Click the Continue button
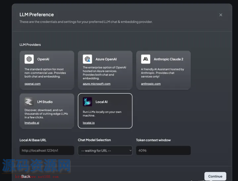The width and height of the screenshot is (238, 181). pos(215,176)
